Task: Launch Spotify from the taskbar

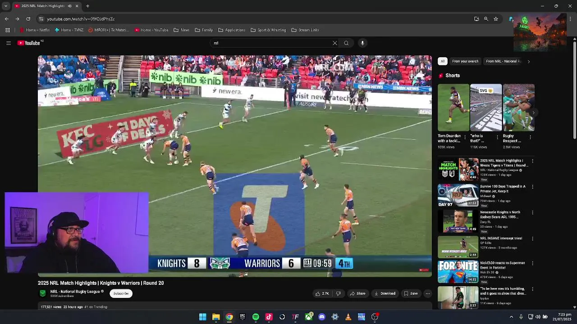Action: [256, 317]
